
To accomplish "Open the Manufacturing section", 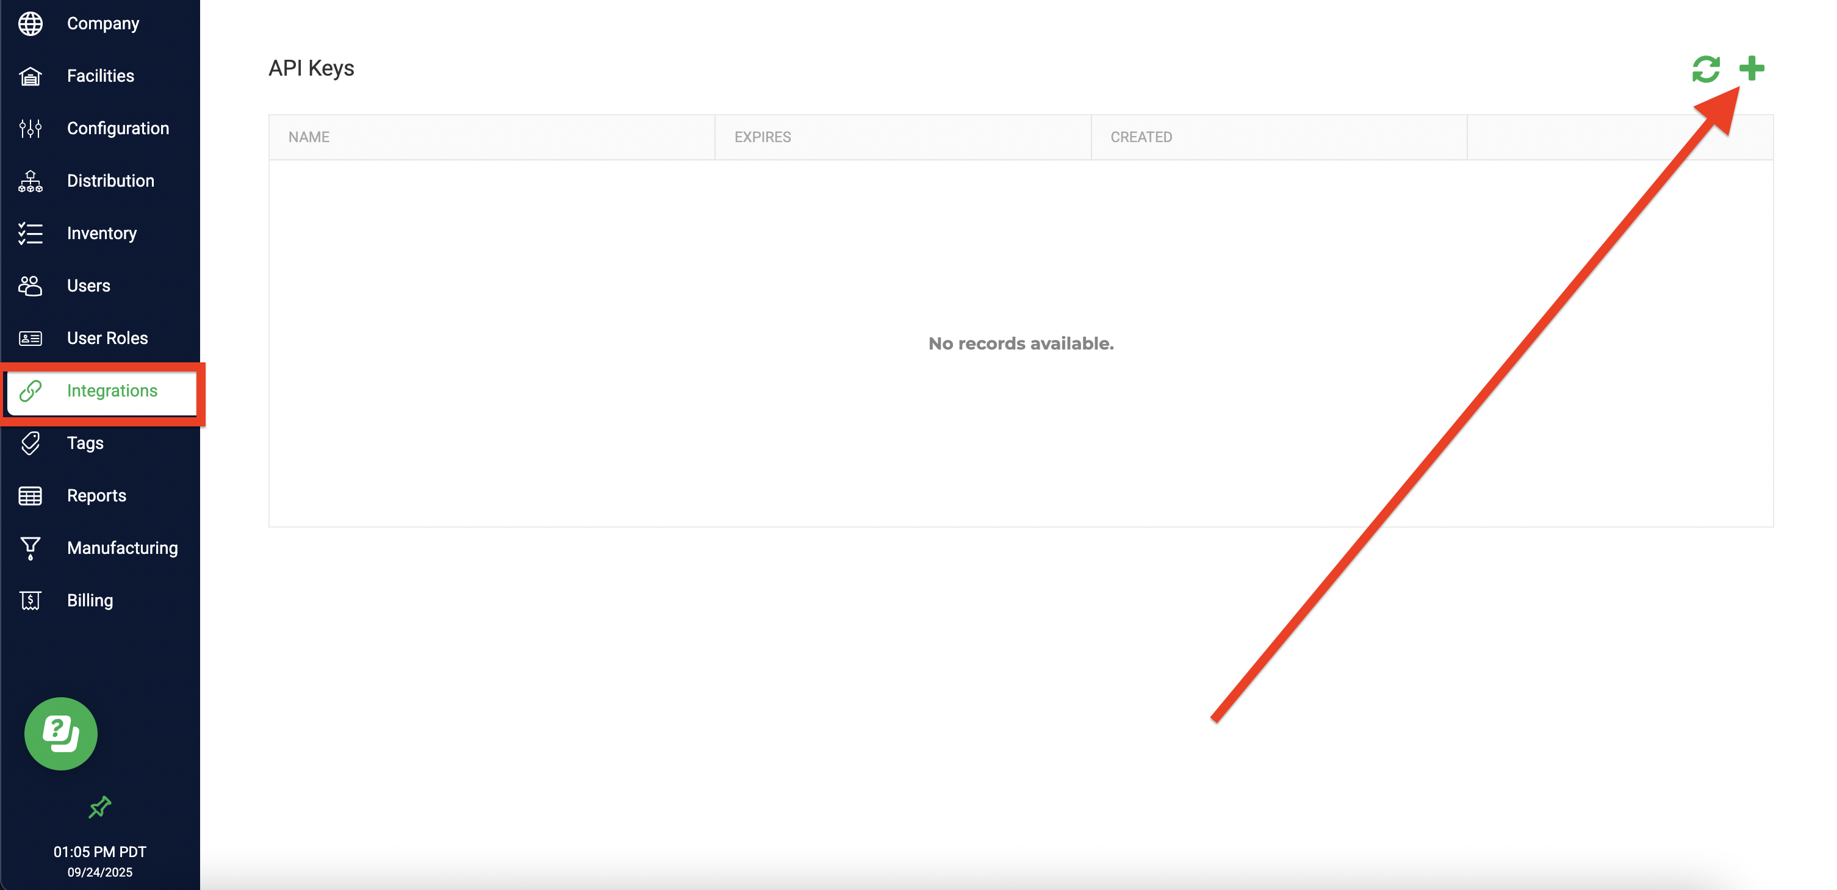I will (x=122, y=548).
